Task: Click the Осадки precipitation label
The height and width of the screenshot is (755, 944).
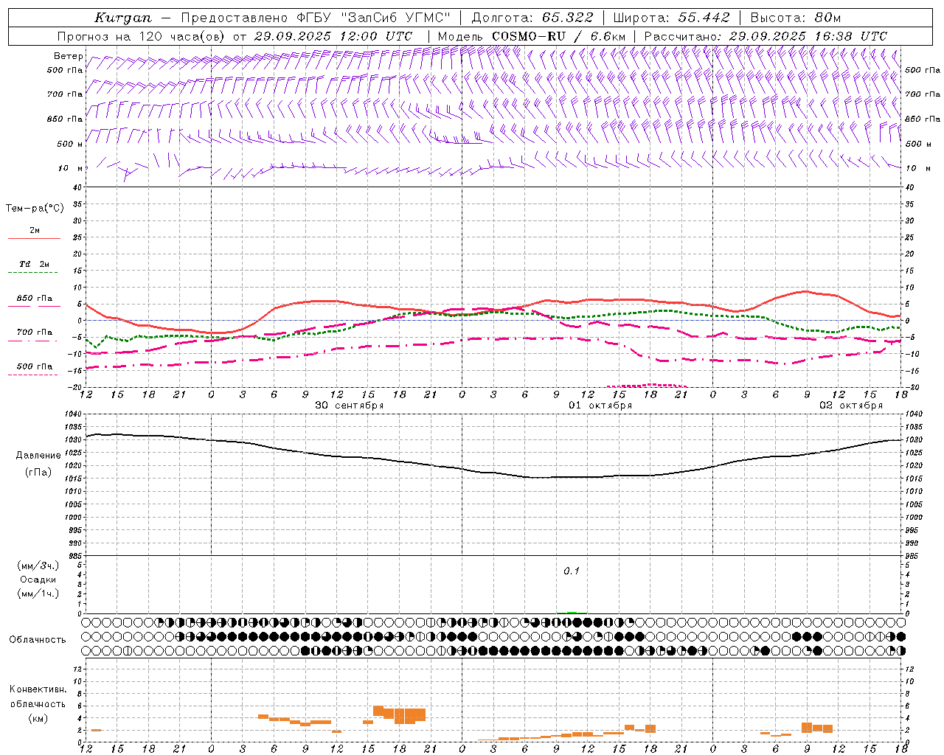Action: [x=38, y=580]
